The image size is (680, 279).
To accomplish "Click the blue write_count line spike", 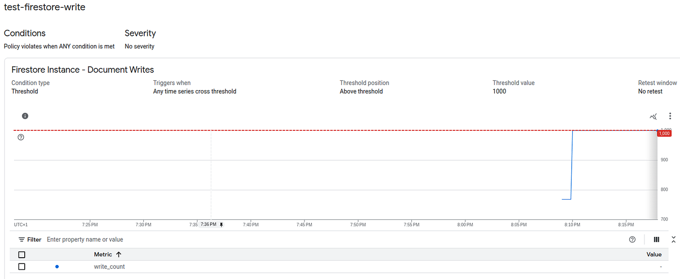I will [572, 165].
